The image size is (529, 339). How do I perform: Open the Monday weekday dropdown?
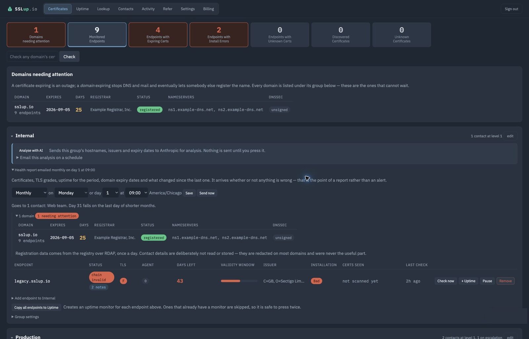point(71,193)
